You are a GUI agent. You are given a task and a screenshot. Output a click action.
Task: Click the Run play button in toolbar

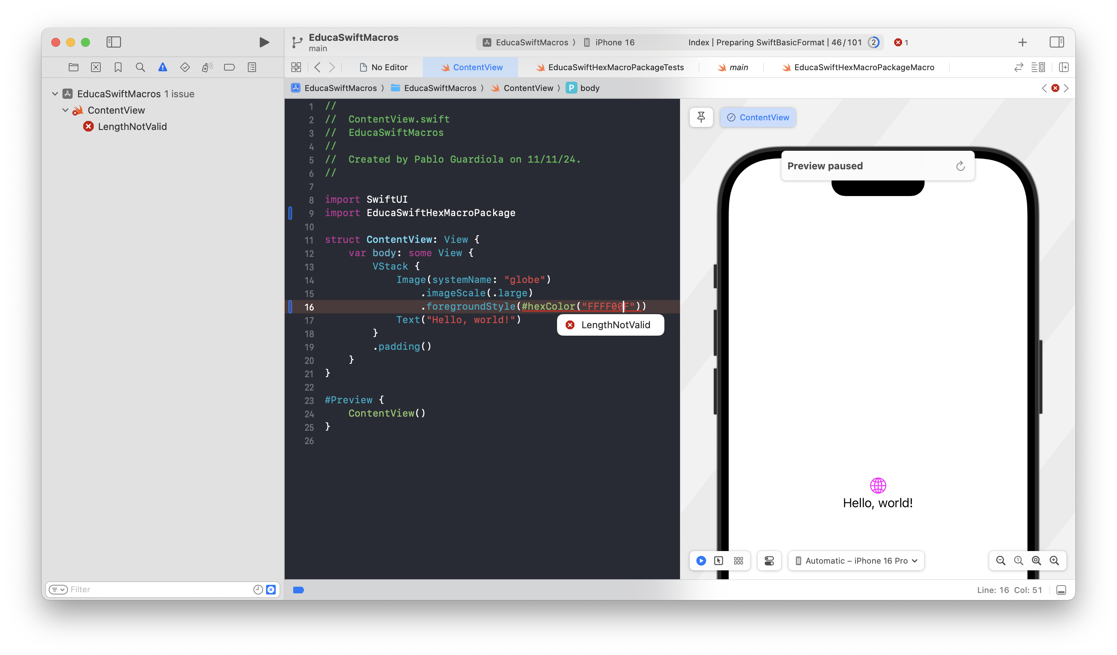(264, 42)
